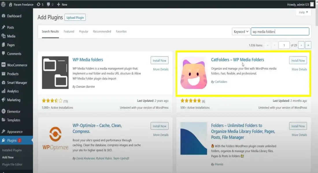Click the Param Freelance site name
Viewport: 318px width, 173px height.
point(23,4)
